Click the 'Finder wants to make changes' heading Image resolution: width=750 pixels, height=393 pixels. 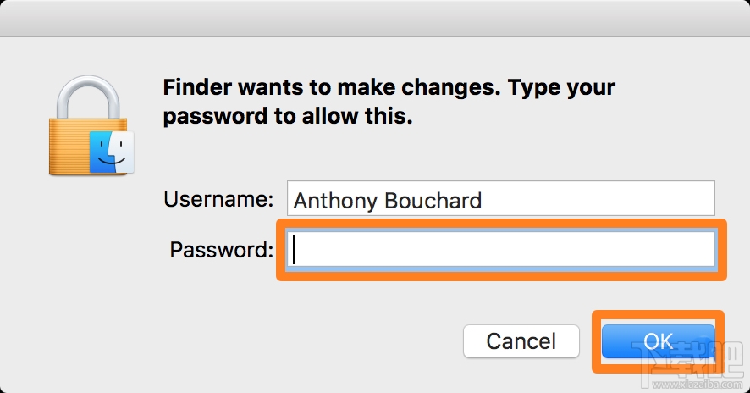(x=331, y=87)
